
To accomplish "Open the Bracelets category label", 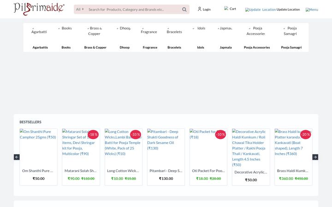I will (x=174, y=47).
